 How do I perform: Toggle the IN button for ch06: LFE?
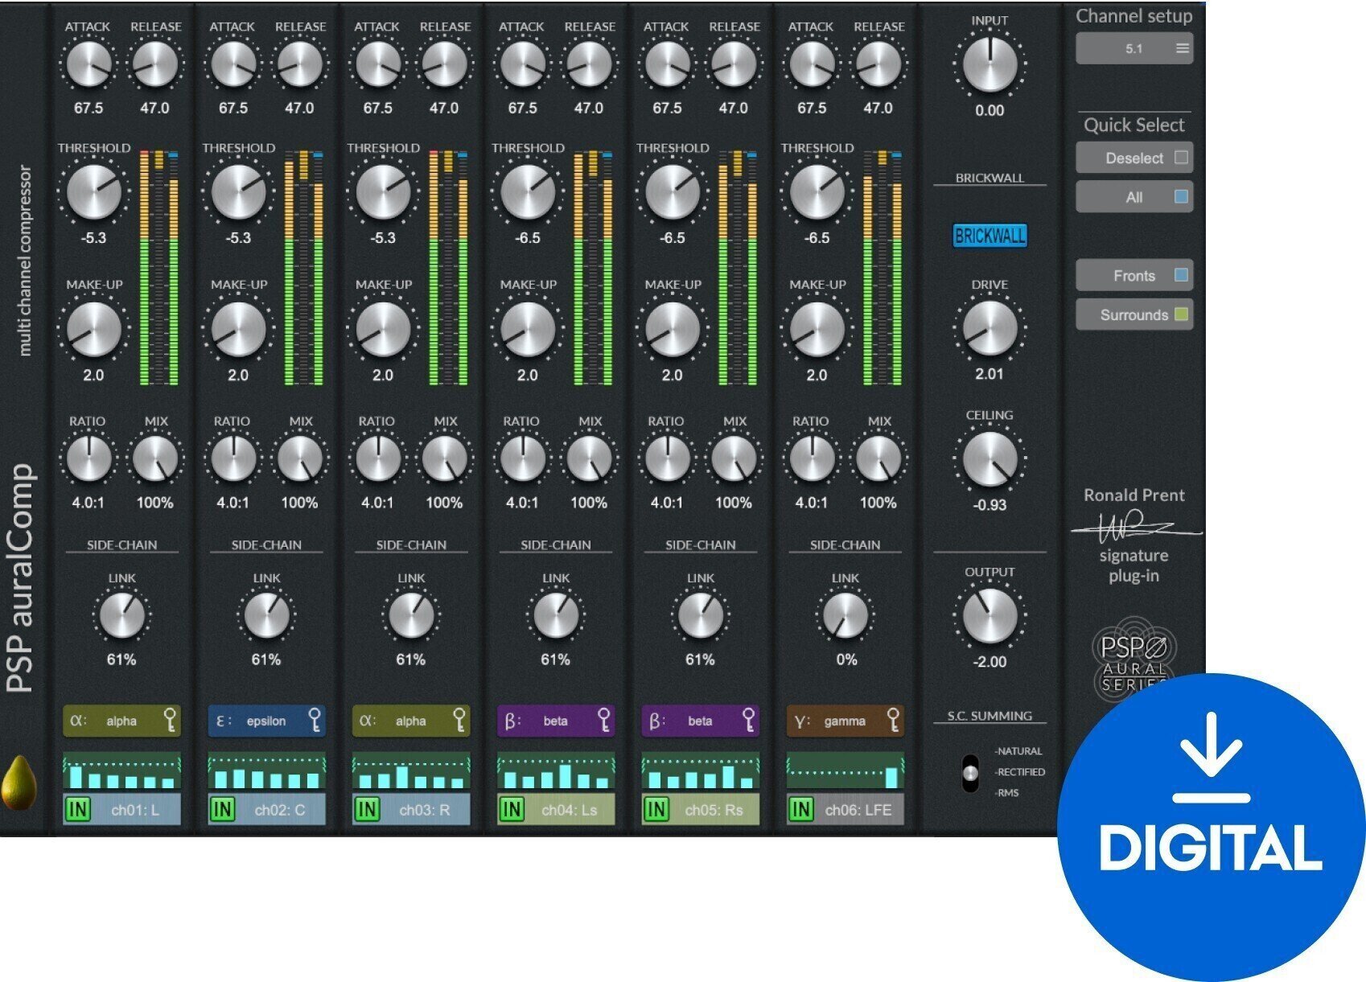coord(800,809)
